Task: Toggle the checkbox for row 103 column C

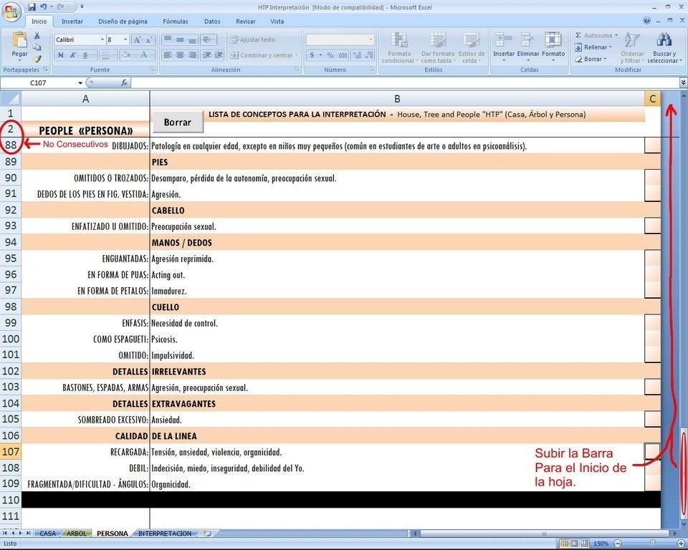Action: [x=652, y=387]
